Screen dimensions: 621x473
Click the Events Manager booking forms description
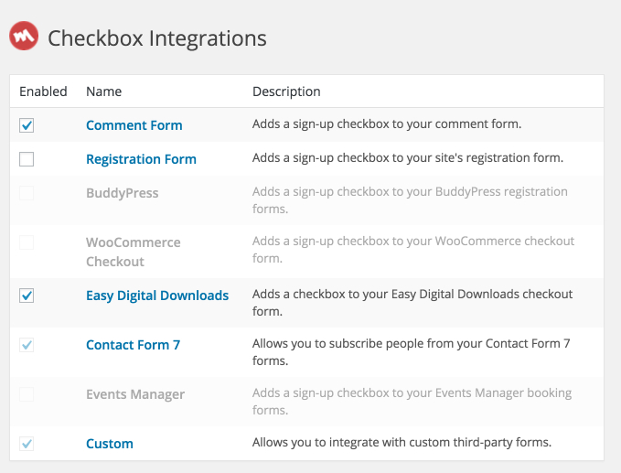coord(412,402)
